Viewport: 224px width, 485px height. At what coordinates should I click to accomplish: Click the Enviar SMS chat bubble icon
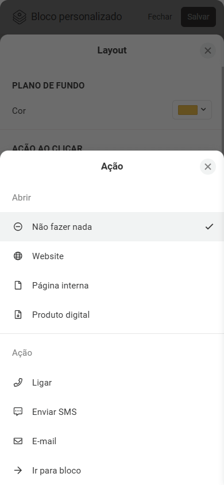tap(18, 411)
